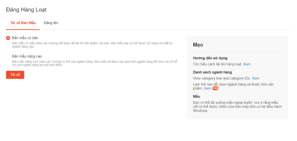Viewport: 297px width, 141px height.
Task: Click the orange New badge icon
Action: coord(215,88)
